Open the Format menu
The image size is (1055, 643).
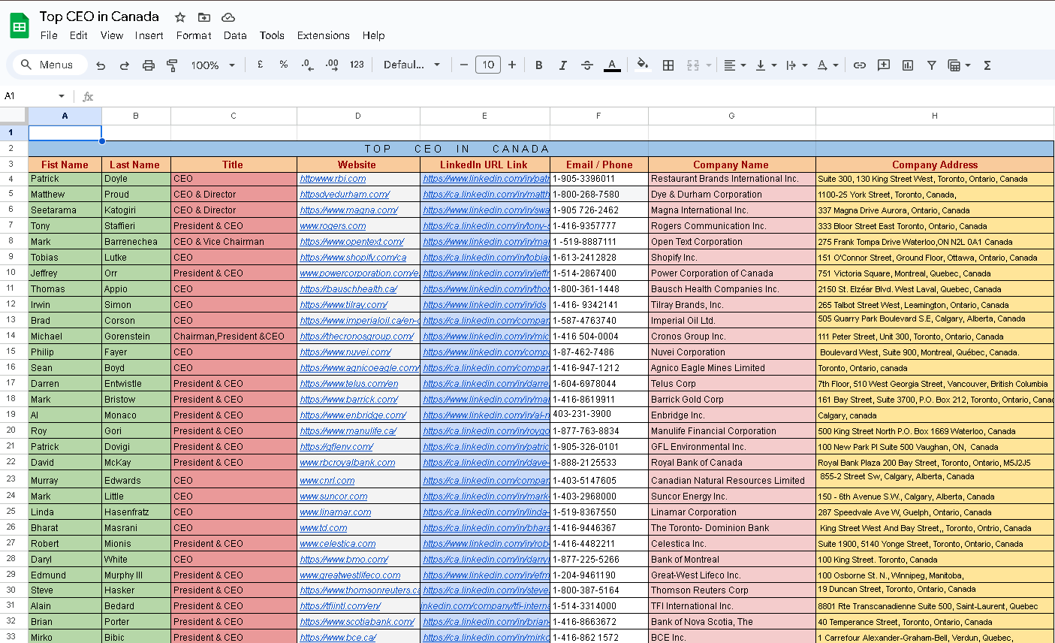click(194, 35)
